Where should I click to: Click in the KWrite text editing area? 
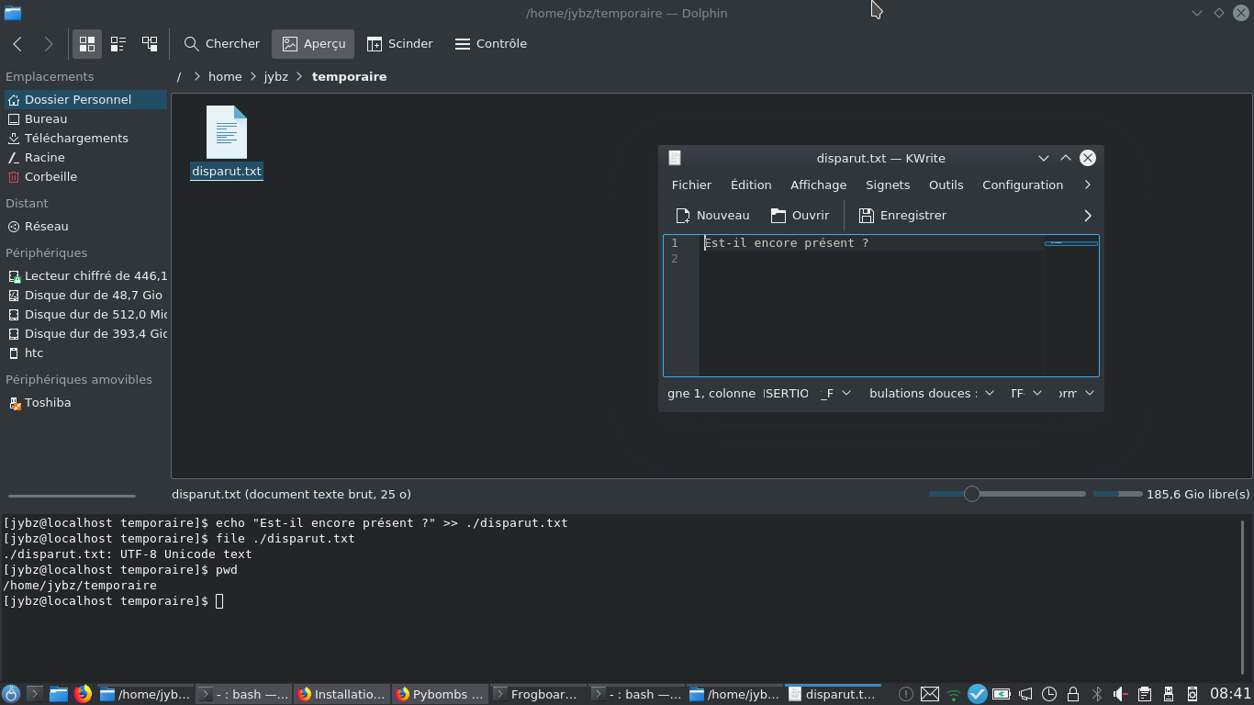(x=871, y=306)
